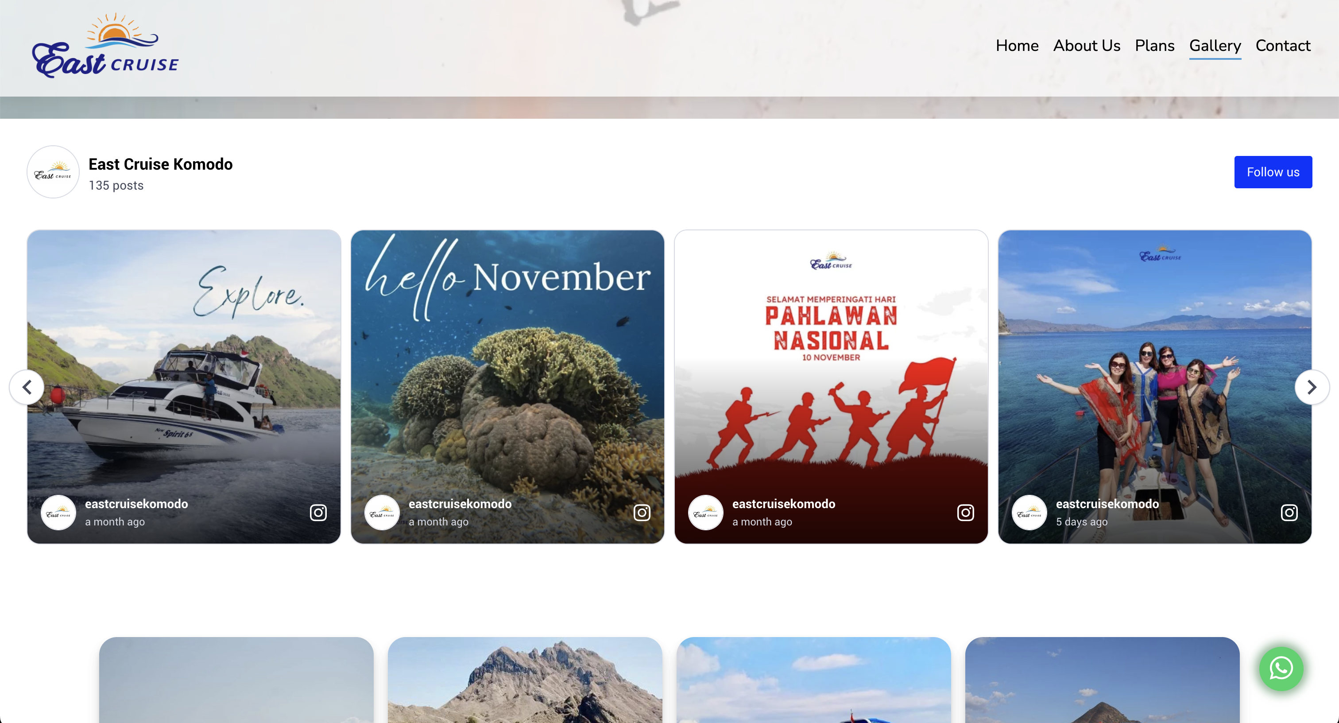Open the Pahlawan Nasional post thumbnail
The width and height of the screenshot is (1339, 723).
point(831,387)
